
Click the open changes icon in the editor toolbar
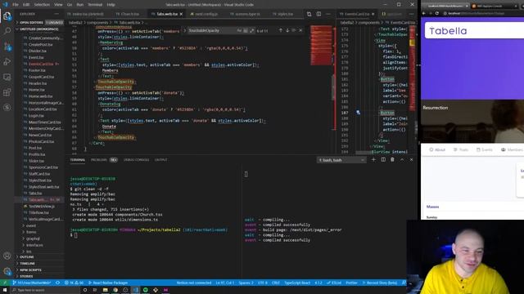click(309, 14)
